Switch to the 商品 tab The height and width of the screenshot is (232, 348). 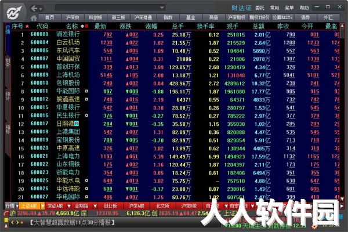coord(213,17)
